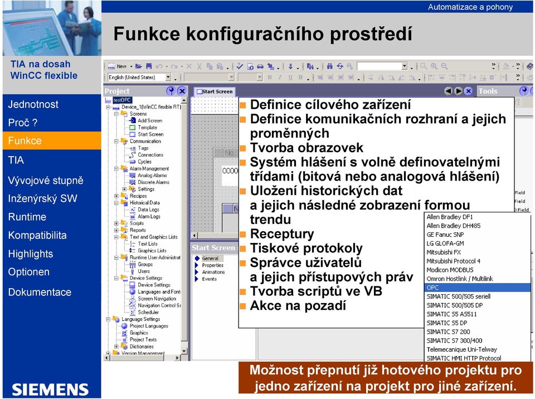This screenshot has width=535, height=399.
Task: Click the Template screen icon in tree
Action: click(133, 127)
